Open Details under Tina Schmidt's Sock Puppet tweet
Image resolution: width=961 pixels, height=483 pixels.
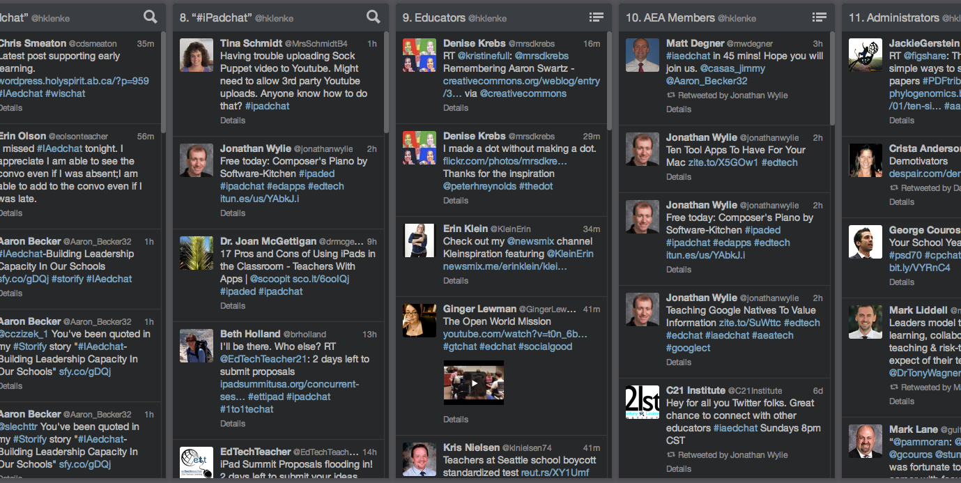pyautogui.click(x=233, y=120)
